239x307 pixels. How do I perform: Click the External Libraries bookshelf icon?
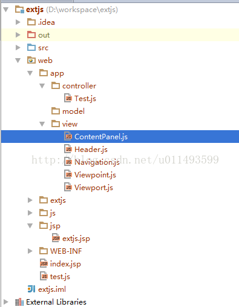point(19,302)
